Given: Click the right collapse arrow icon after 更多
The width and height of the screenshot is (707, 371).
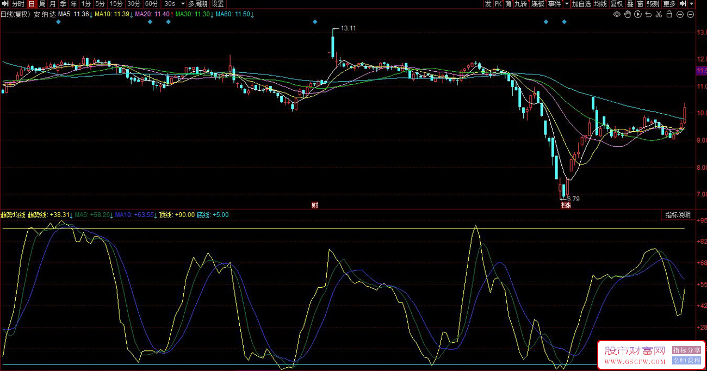Looking at the screenshot, I should [683, 4].
